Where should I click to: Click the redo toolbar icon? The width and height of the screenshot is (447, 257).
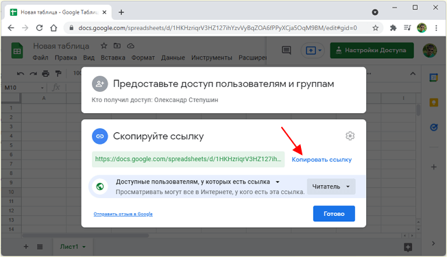pyautogui.click(x=34, y=73)
